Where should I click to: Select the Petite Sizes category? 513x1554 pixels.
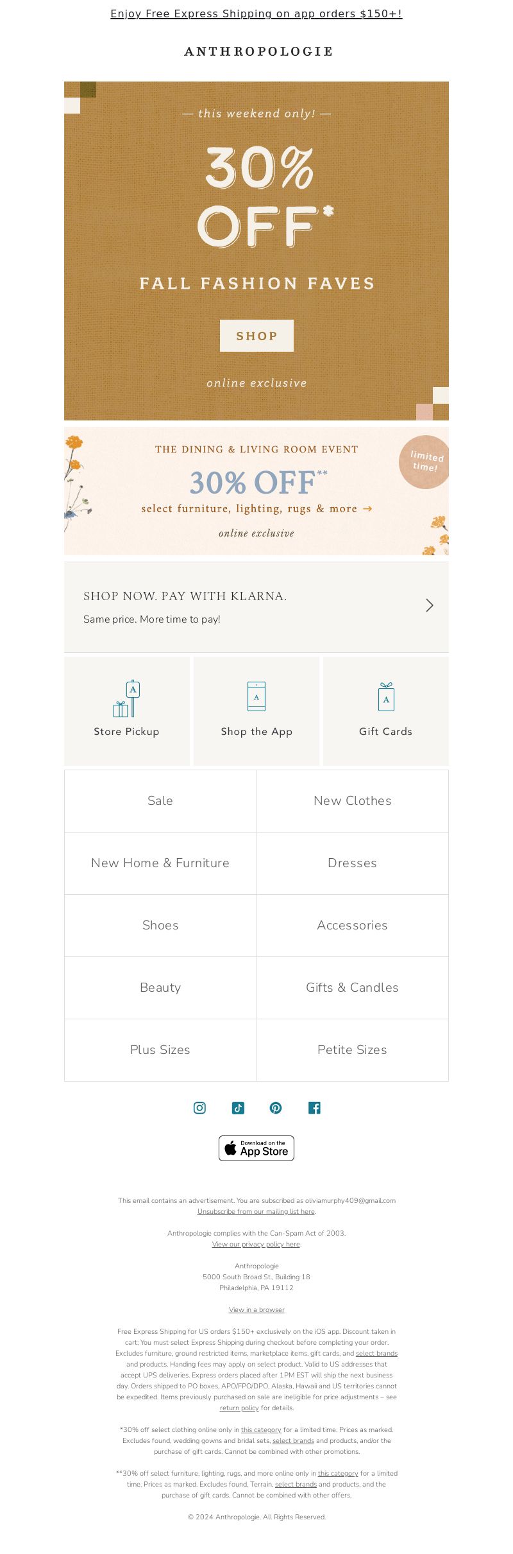pos(353,1050)
